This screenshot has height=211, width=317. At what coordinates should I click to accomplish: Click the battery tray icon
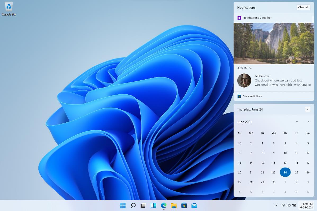coord(294,205)
